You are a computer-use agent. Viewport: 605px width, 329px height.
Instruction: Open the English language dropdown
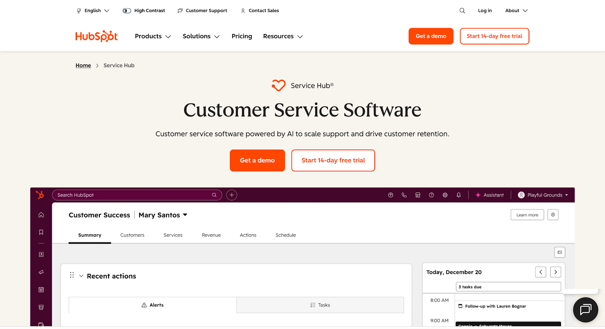[93, 11]
